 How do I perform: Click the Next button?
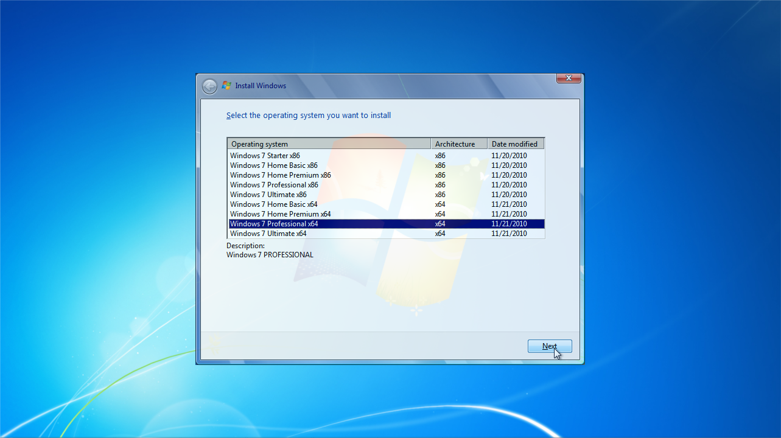point(550,346)
